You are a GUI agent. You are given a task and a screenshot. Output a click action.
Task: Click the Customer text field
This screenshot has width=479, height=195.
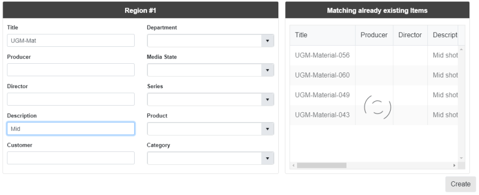pyautogui.click(x=71, y=158)
